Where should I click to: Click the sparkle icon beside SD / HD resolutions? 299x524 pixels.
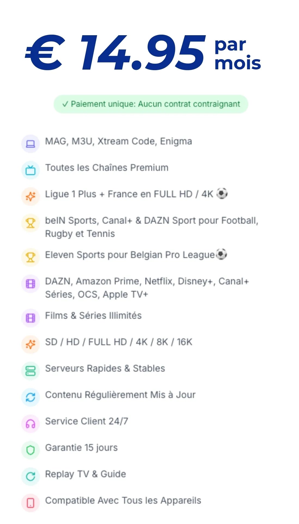coord(31,344)
